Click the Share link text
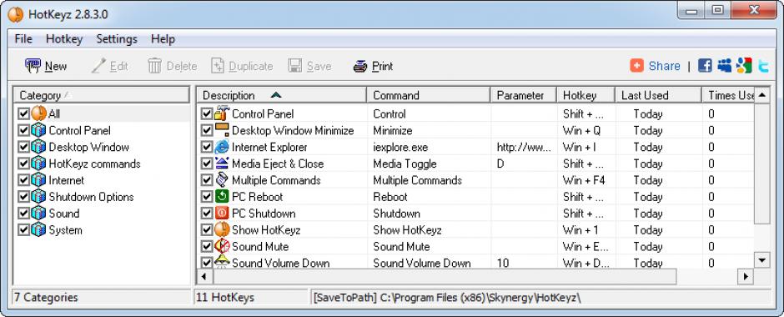Image resolution: width=784 pixels, height=317 pixels. (x=664, y=66)
